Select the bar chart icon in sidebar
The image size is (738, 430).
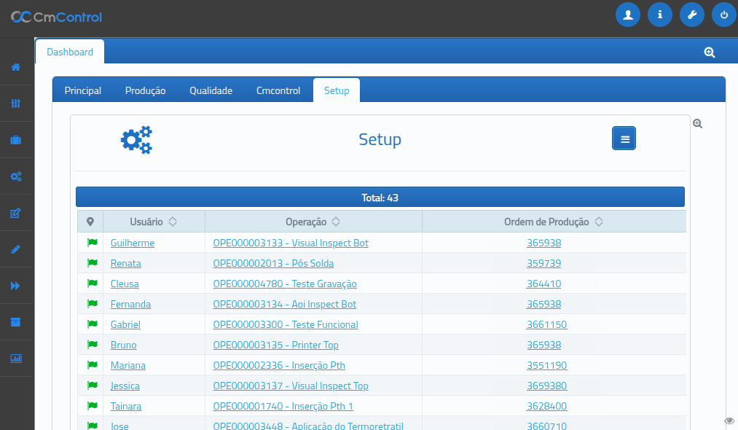(x=16, y=359)
